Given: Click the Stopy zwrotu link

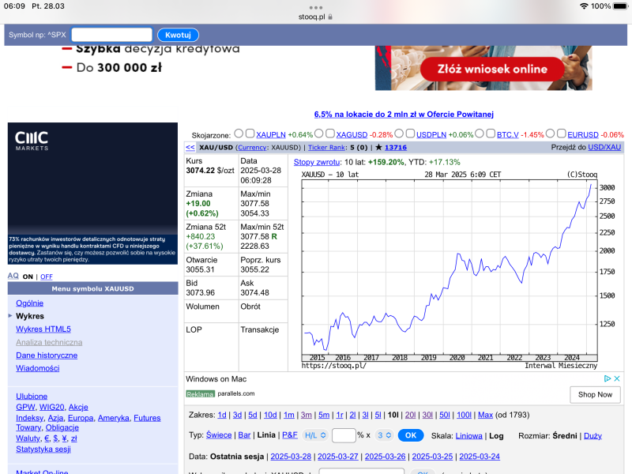Looking at the screenshot, I should [x=317, y=162].
